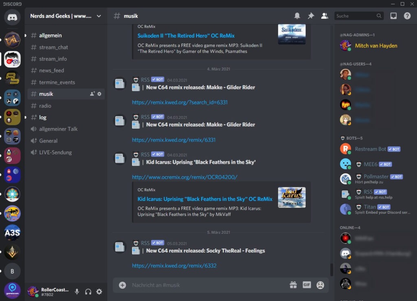Open the pinned messages panel
Viewport: 417px width, 301px height.
[310, 15]
